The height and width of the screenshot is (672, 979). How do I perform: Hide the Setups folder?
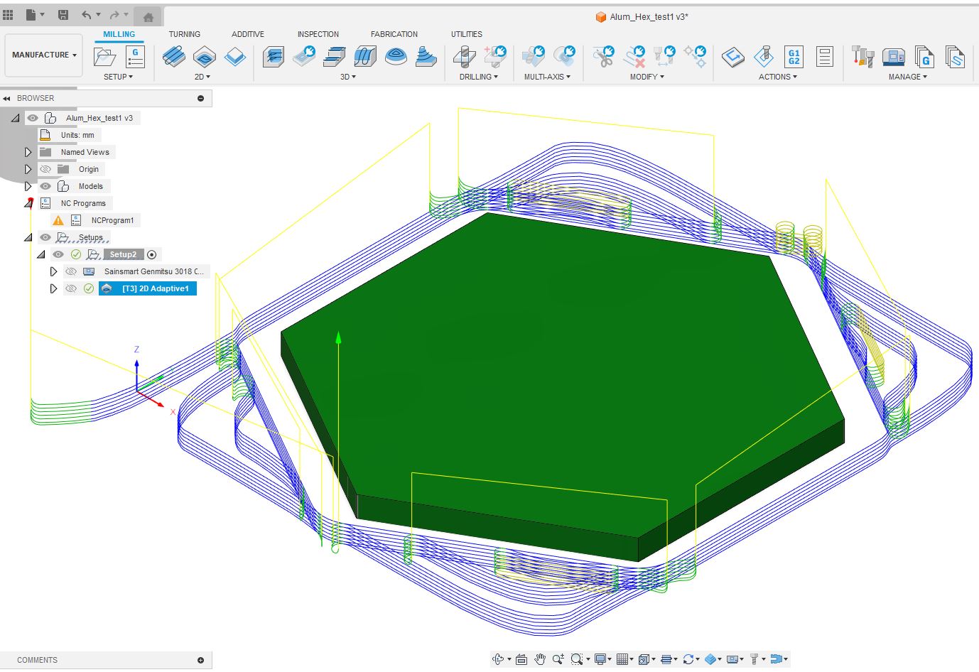[x=45, y=237]
